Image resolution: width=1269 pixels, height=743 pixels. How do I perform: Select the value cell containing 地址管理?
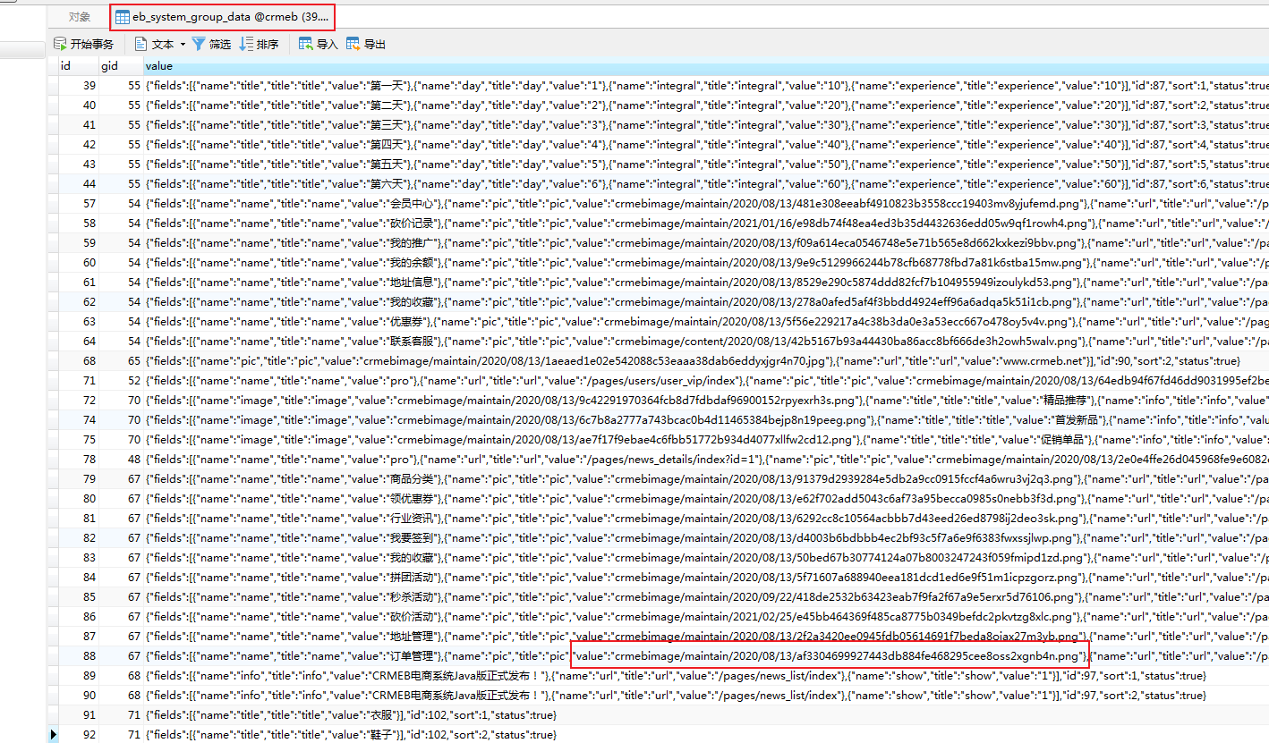click(x=706, y=637)
